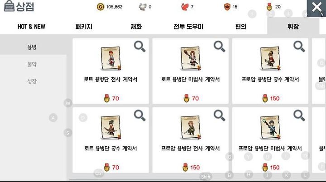This screenshot has width=326, height=182.
Task: Tap magnifier icon on 프로암 용병단 전사 계약서
Action: click(219, 116)
